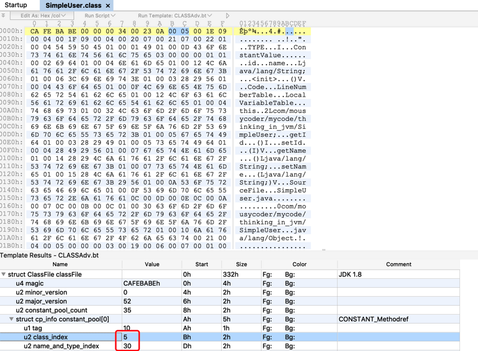The image size is (478, 351).
Task: Click the value 30 of name_and_type_index
Action: point(127,346)
